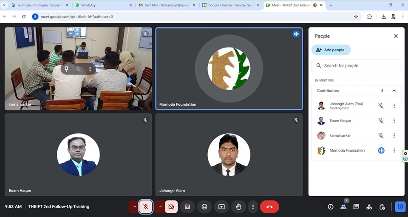Open more actions for Enam Haque
Image resolution: width=408 pixels, height=217 pixels.
[x=394, y=121]
